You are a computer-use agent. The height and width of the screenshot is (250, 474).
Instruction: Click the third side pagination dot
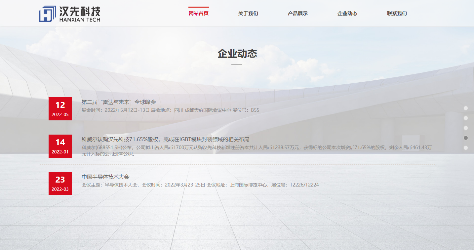click(466, 128)
